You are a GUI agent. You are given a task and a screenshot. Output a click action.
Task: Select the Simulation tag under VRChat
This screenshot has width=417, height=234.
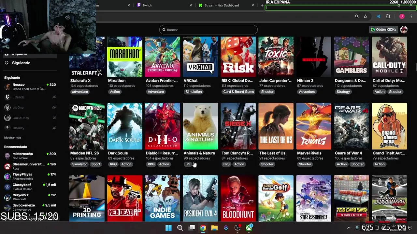[x=194, y=92]
